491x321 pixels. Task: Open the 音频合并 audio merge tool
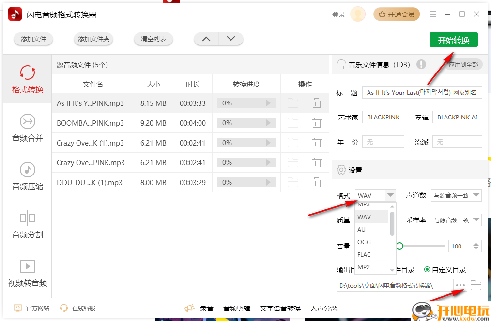click(27, 128)
